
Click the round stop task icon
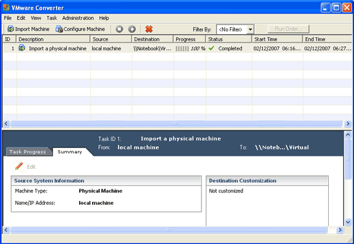(x=120, y=29)
